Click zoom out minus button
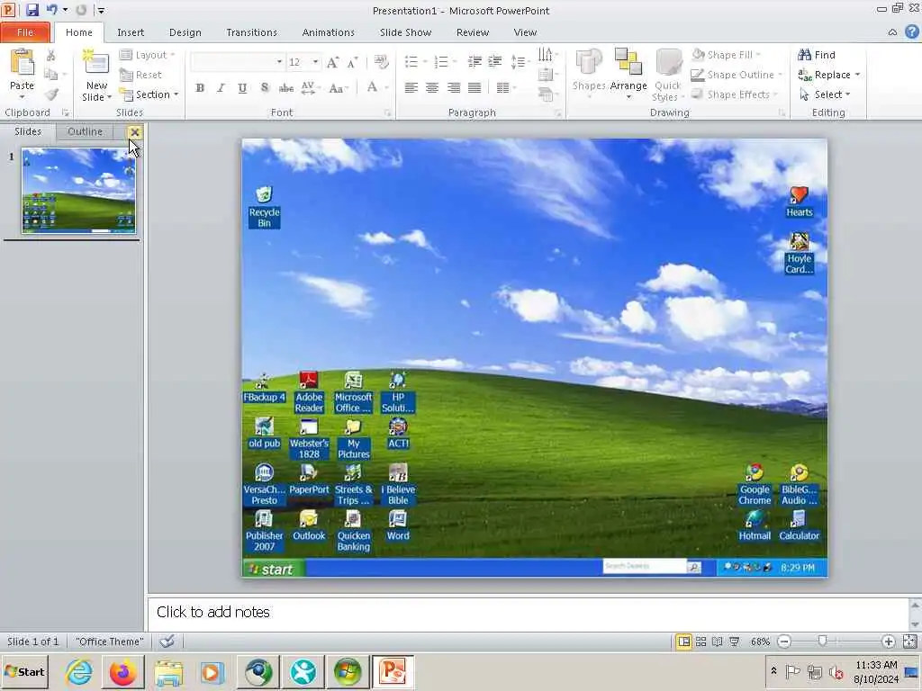Screen dimensions: 922x691 784,642
